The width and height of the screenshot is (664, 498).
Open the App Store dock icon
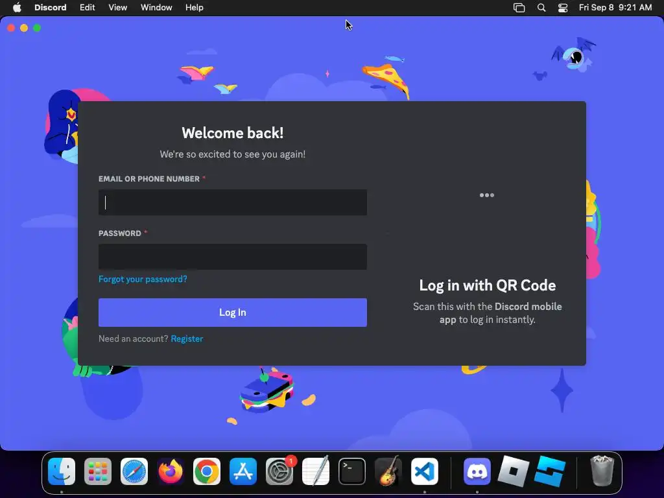(x=243, y=471)
